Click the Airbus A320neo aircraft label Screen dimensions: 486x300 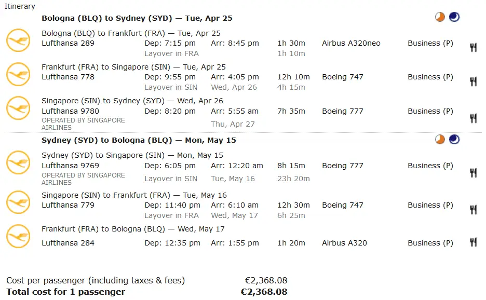click(351, 43)
